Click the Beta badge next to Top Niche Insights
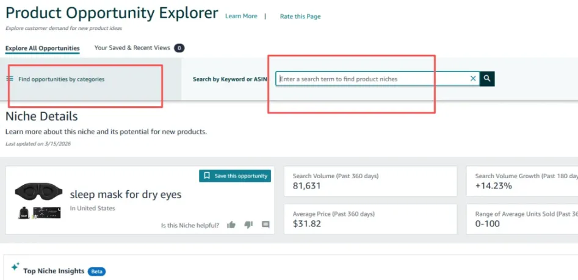578x280 pixels. coord(96,271)
